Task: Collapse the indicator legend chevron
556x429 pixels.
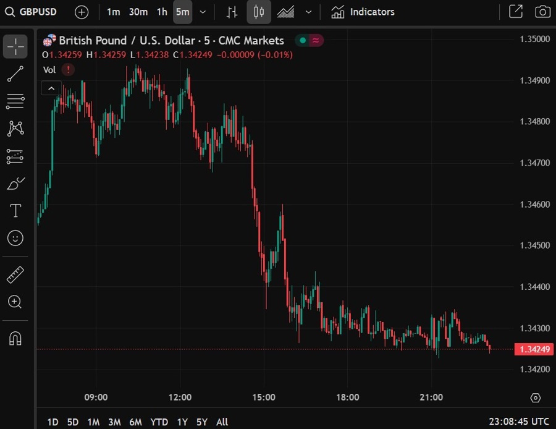Action: (x=51, y=88)
